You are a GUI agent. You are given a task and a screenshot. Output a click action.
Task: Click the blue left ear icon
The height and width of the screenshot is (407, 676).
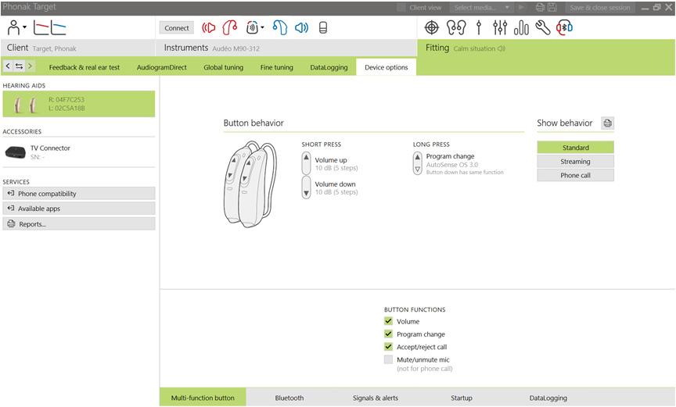[x=280, y=28]
